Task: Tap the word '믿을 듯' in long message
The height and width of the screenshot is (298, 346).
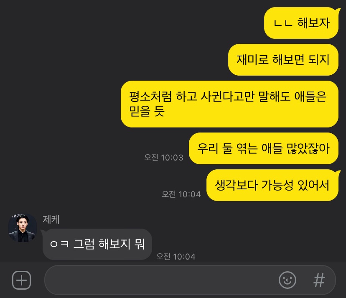Action: coord(147,111)
